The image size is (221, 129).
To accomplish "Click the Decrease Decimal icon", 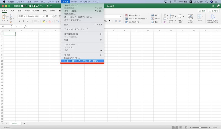I will click(x=120, y=21).
